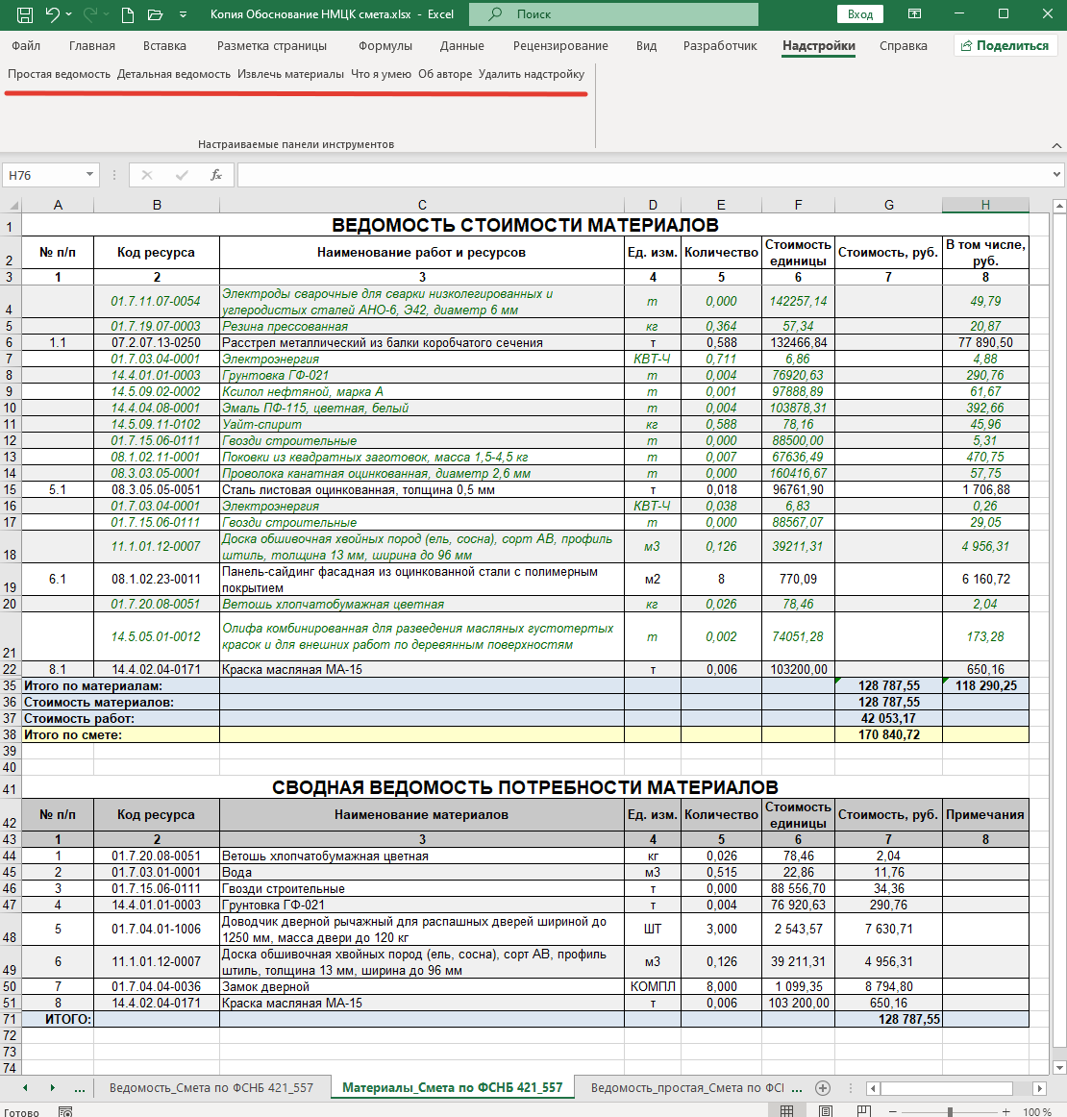The image size is (1067, 1117).
Task: Switch to sheet Ведомость_Смета по ФСНБ 421_557
Action: pos(211,1088)
